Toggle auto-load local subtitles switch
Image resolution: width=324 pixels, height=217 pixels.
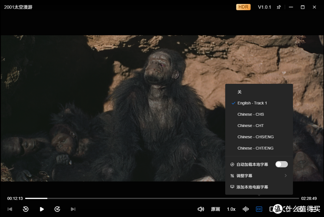pyautogui.click(x=281, y=164)
